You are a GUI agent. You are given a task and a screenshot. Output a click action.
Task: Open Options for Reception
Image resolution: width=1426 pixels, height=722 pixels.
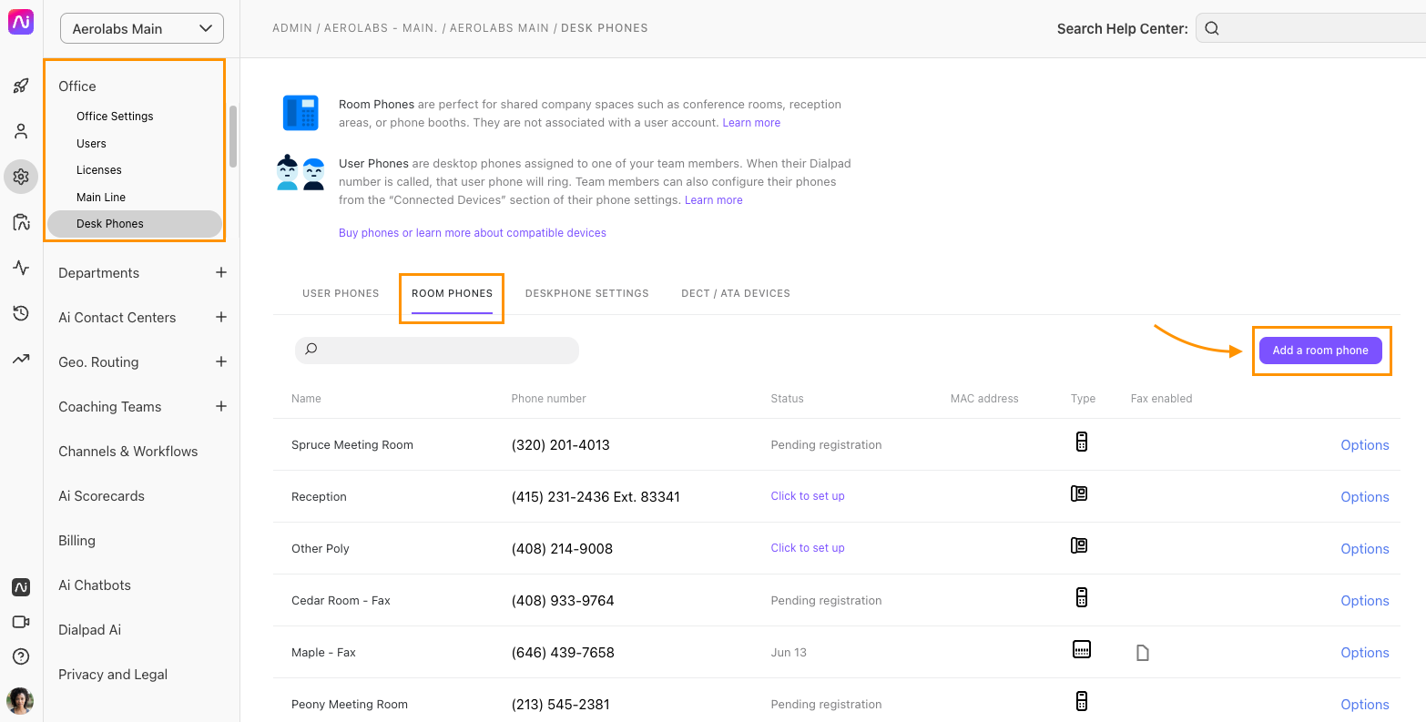point(1364,497)
